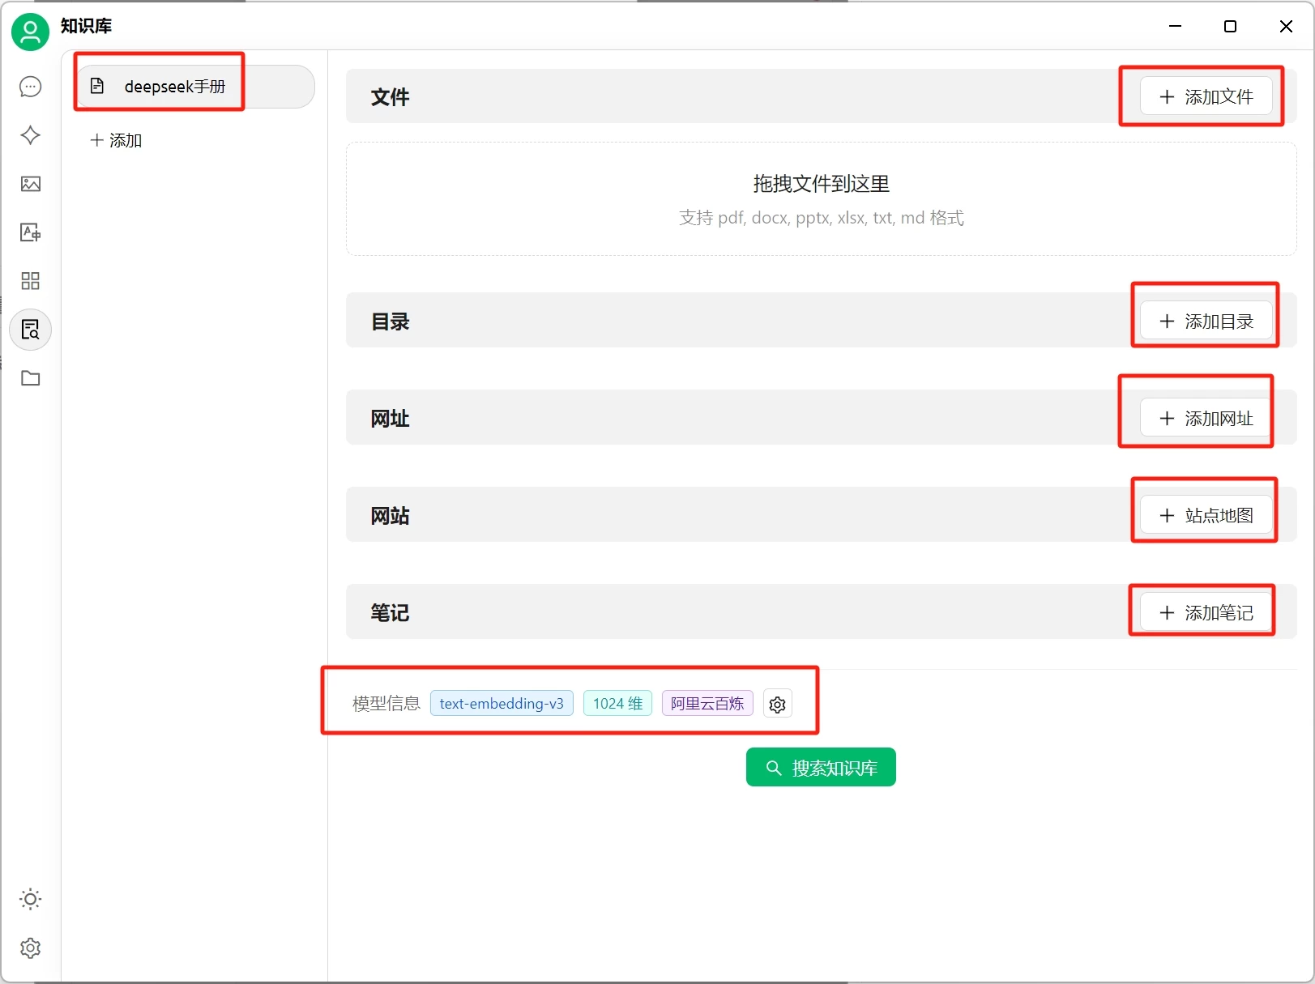This screenshot has width=1315, height=984.
Task: Click 添加 to add a knowledge base
Action: 117,140
